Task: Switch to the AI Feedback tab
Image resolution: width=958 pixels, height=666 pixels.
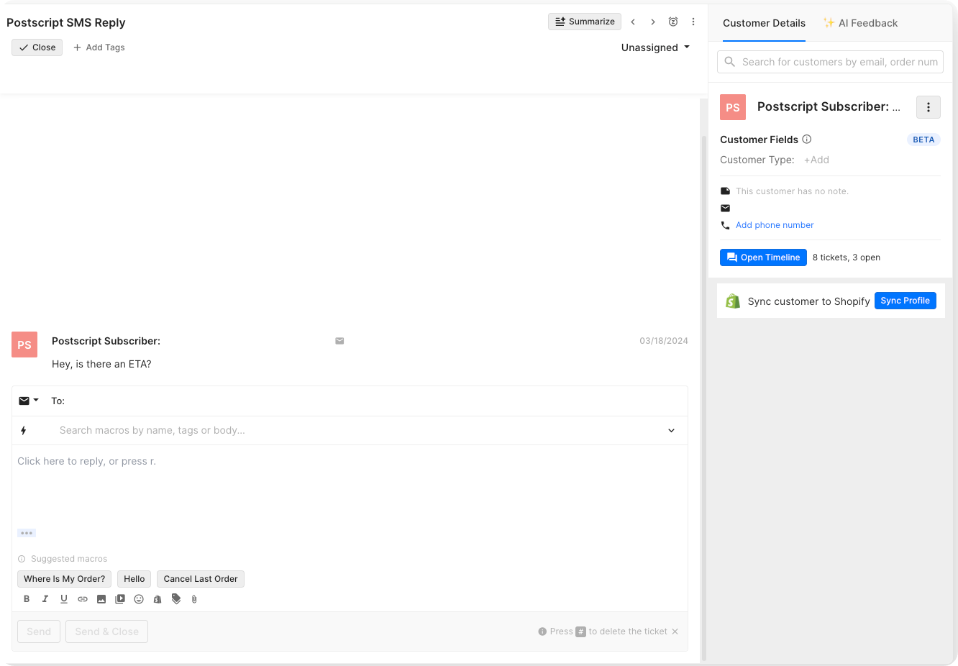Action: [860, 23]
